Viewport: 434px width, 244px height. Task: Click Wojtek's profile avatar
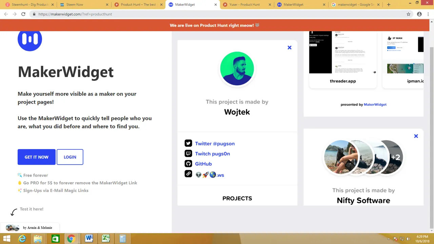(237, 68)
